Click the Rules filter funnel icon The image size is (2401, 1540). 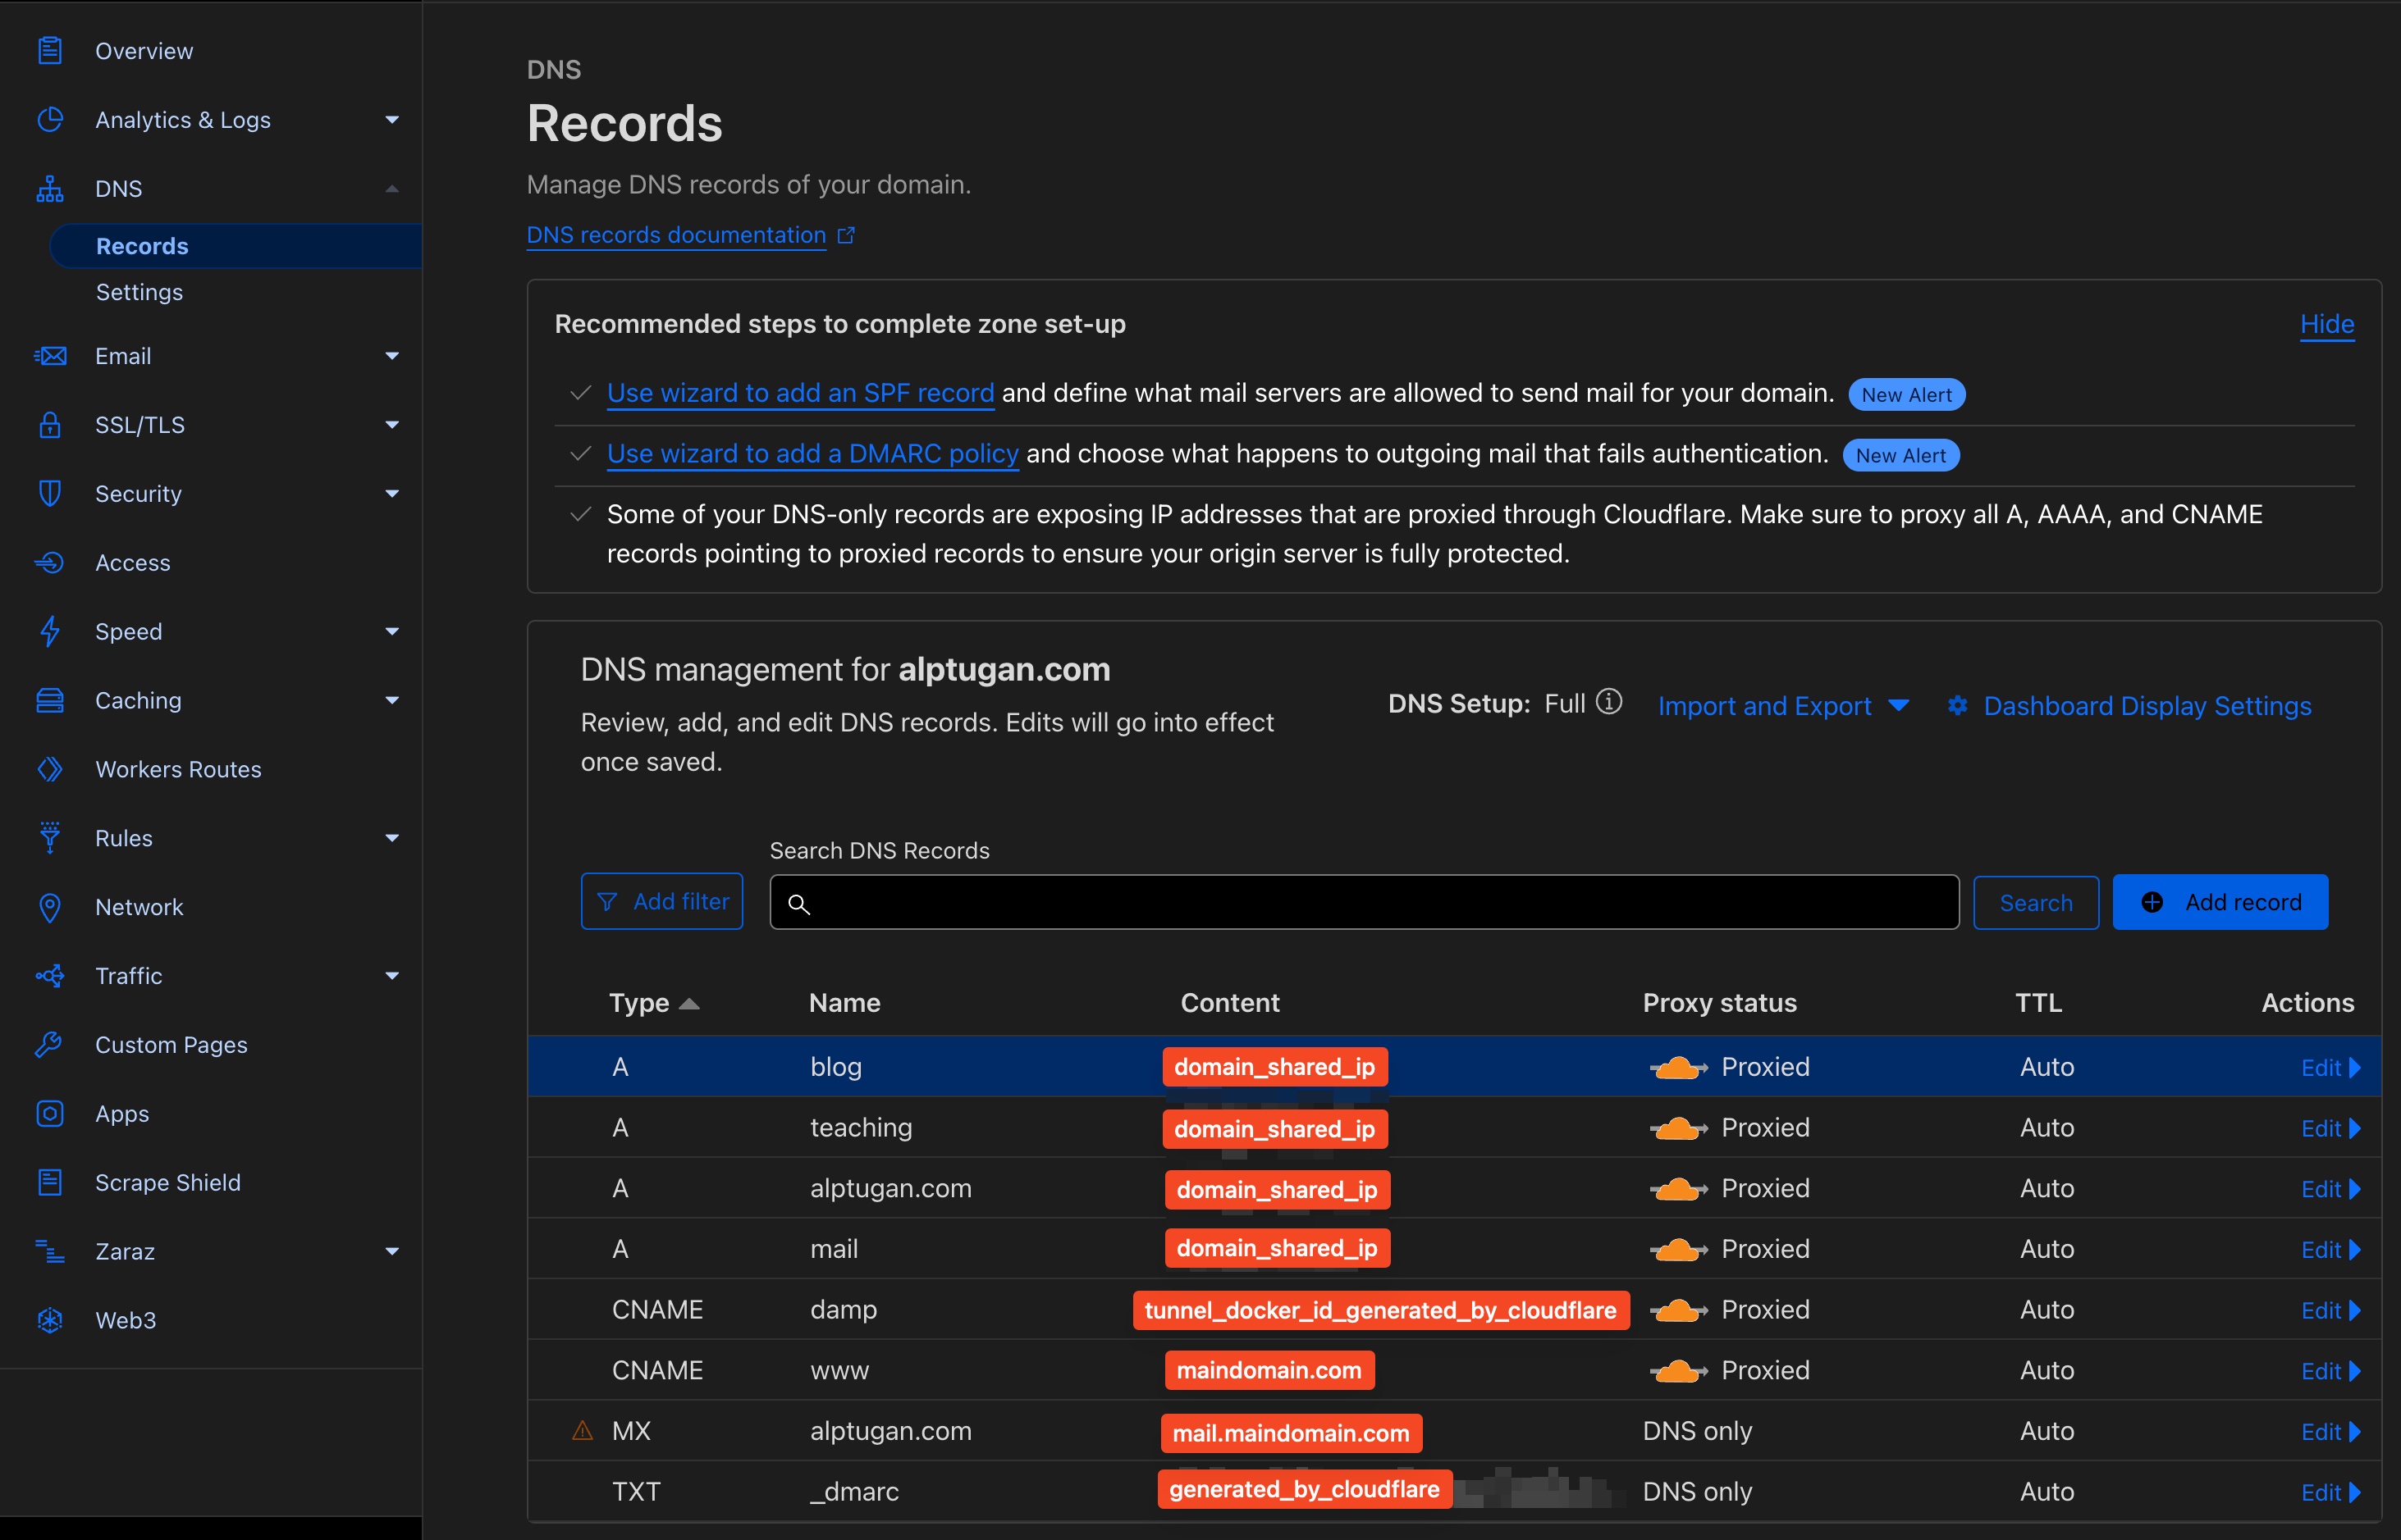click(50, 838)
